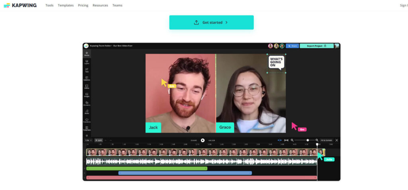
Task: Click the timeline zoom slider handle
Action: (308, 140)
